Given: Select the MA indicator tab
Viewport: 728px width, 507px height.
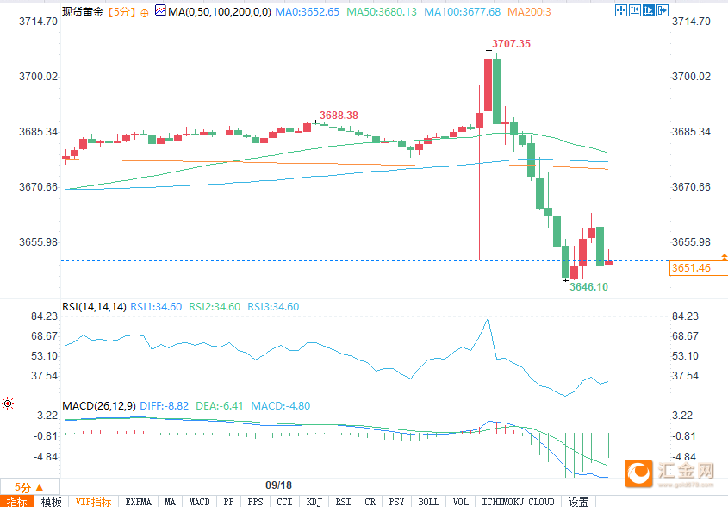Looking at the screenshot, I should coord(171,502).
